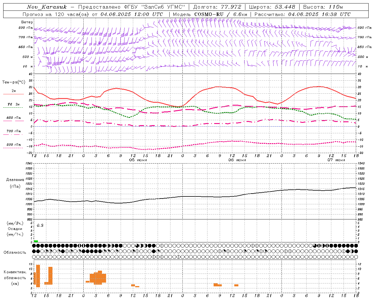Select the provider text ФГБУ "ЗапСиб УГМС"
Screen dimensions: 373x298
154,7
